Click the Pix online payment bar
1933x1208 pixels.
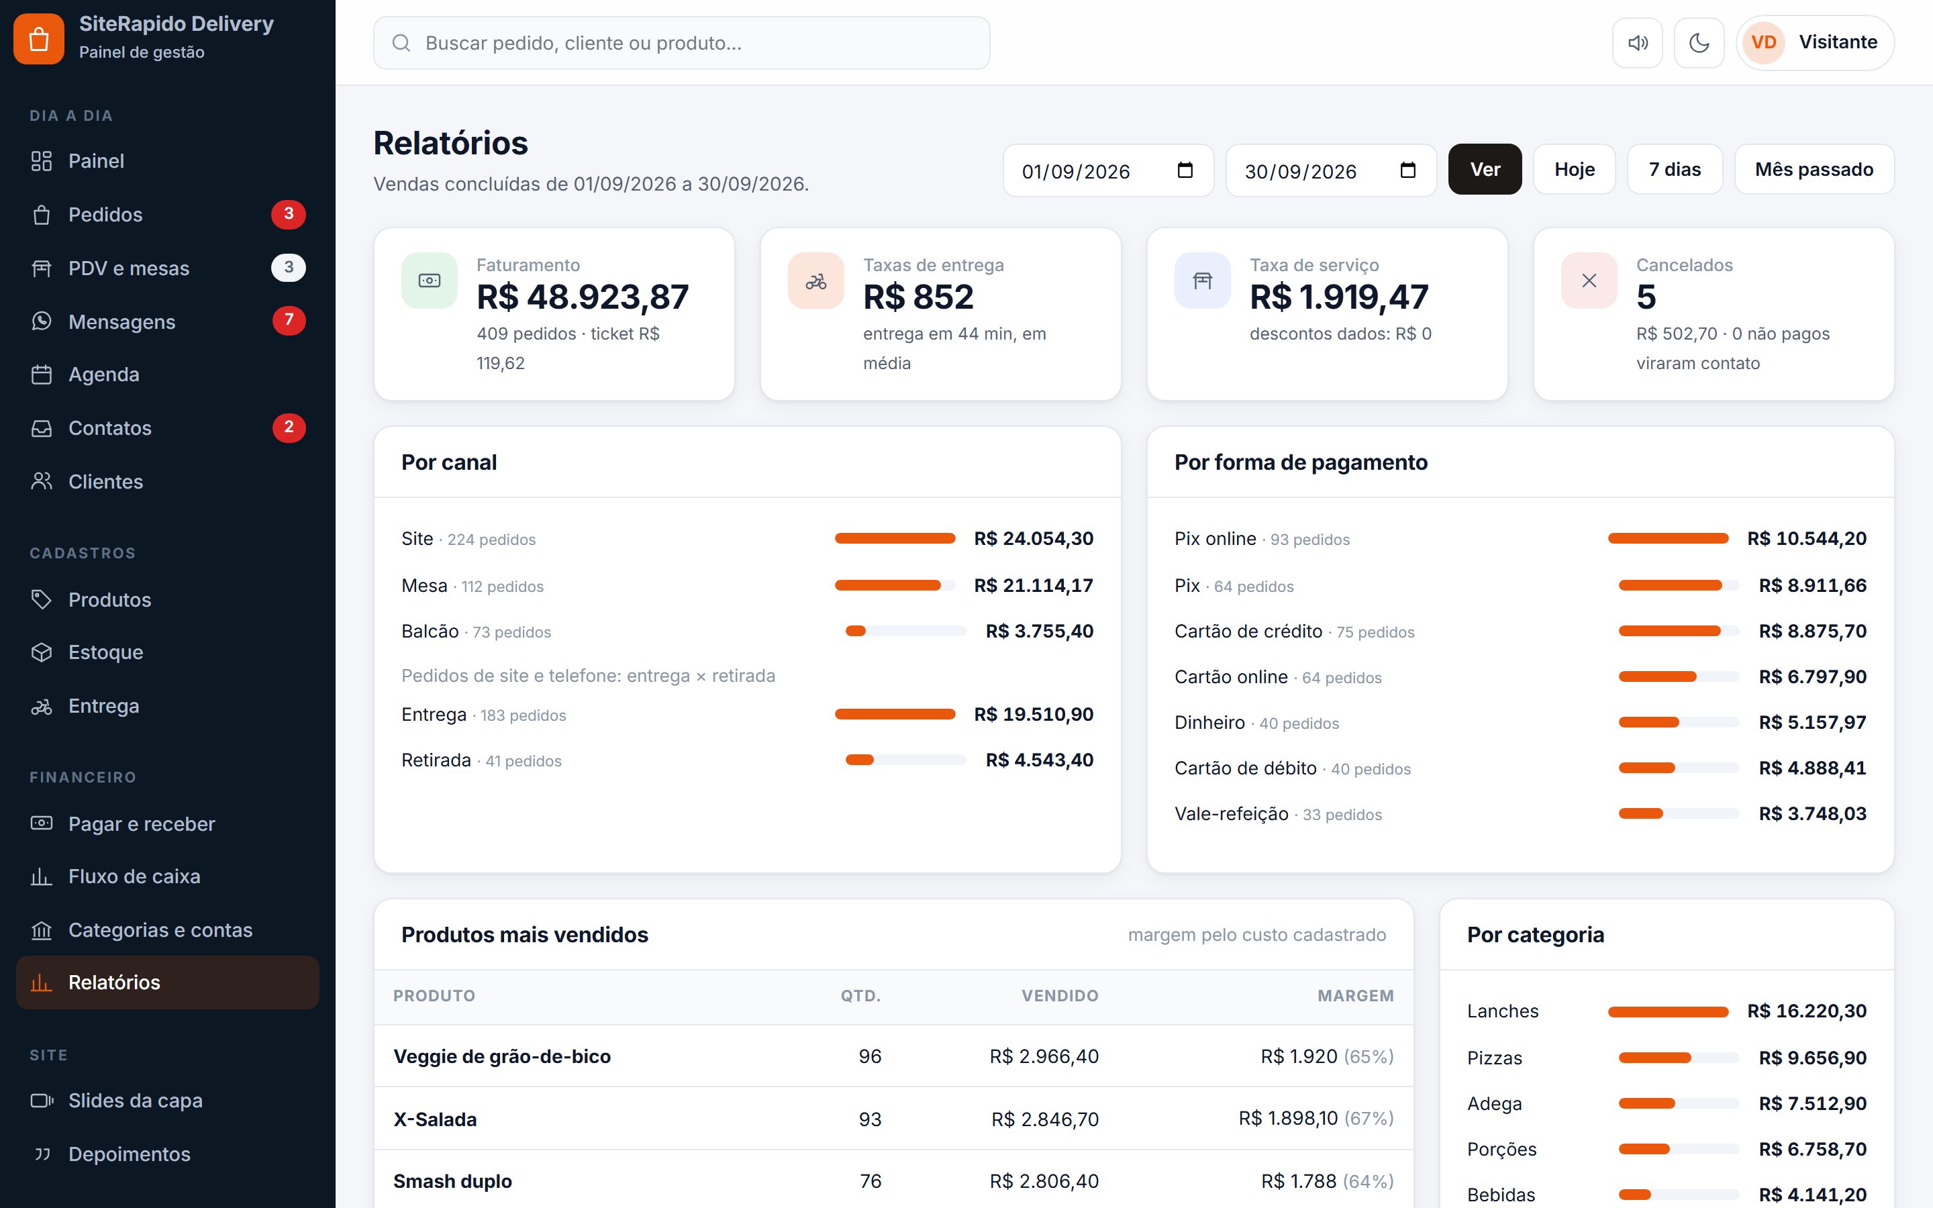pyautogui.click(x=1668, y=538)
